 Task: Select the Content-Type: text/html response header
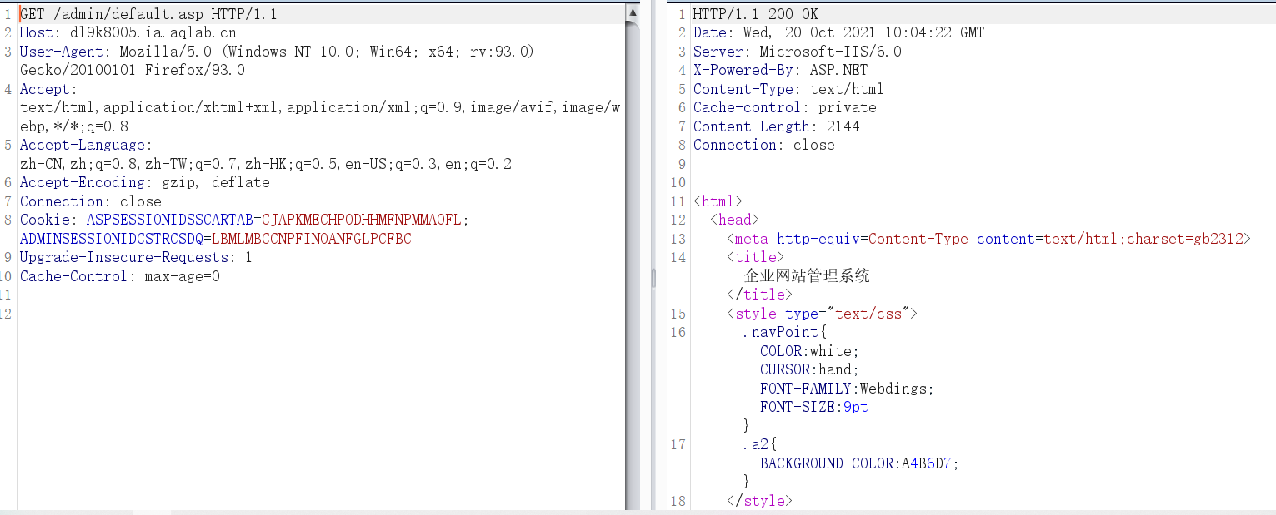pyautogui.click(x=788, y=89)
